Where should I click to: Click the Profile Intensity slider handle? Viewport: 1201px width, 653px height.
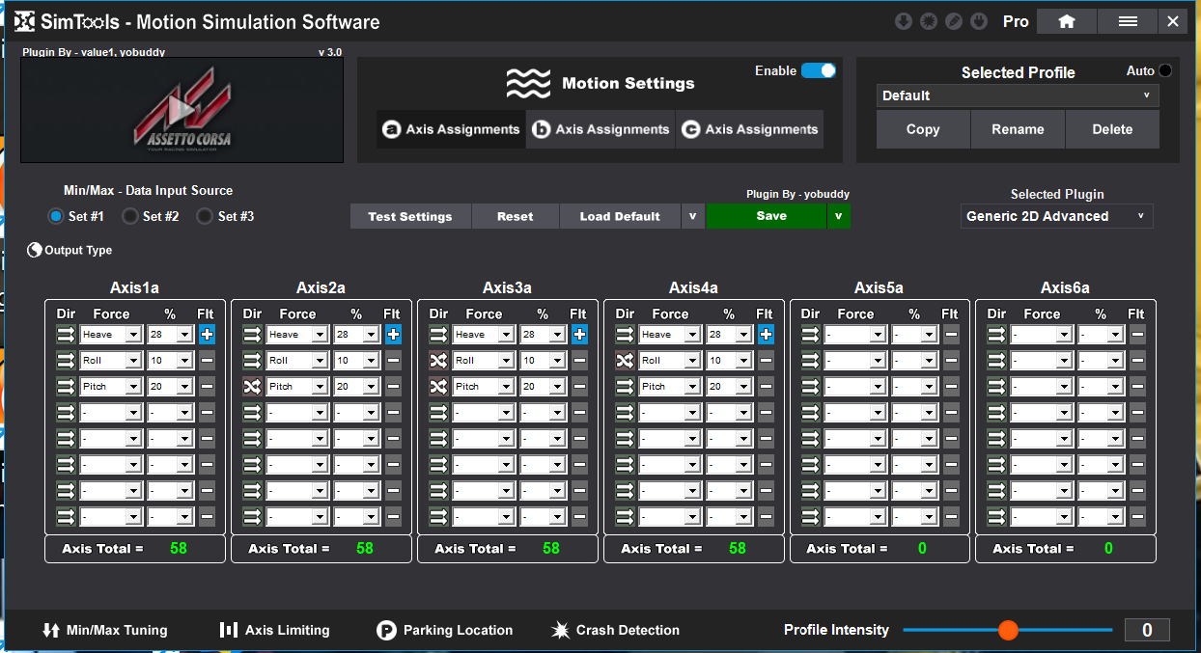coord(1008,630)
